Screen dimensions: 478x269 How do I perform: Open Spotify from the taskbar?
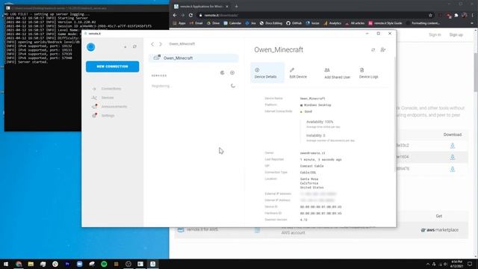(x=104, y=264)
